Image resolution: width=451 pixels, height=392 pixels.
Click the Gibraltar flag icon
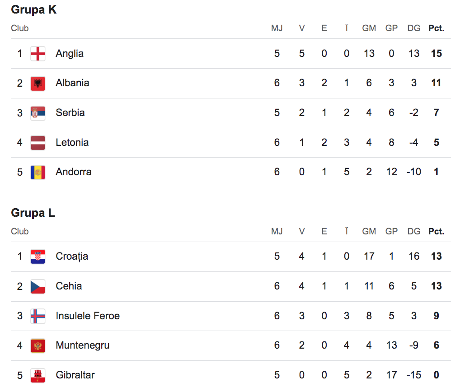38,375
